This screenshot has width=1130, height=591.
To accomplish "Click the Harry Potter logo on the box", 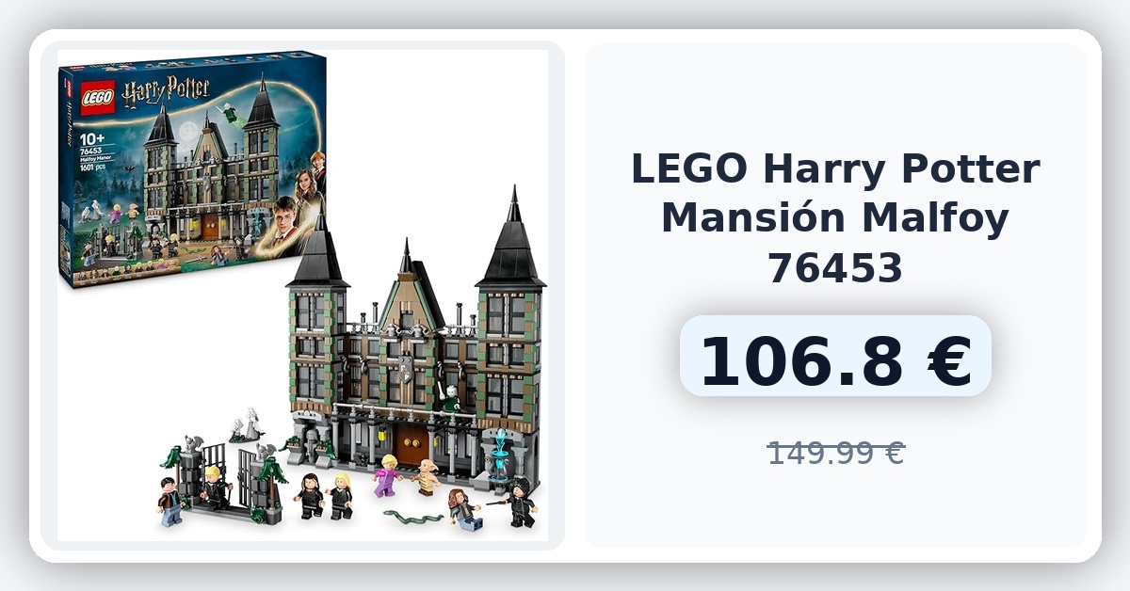I will (163, 93).
